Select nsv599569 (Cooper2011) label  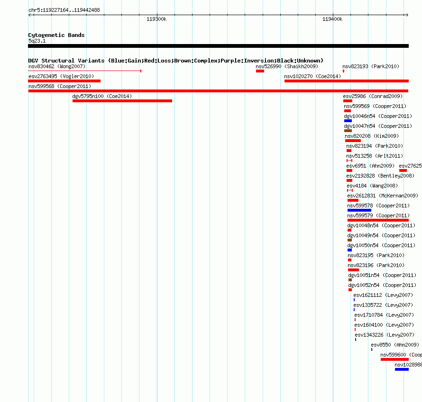click(375, 106)
